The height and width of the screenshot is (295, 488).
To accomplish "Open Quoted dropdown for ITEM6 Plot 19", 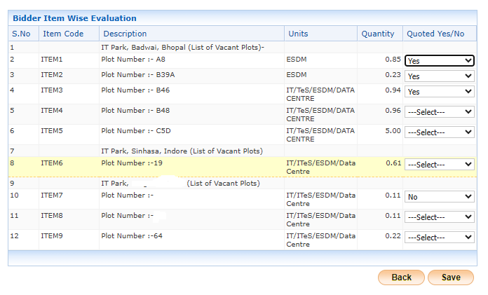I will [439, 164].
